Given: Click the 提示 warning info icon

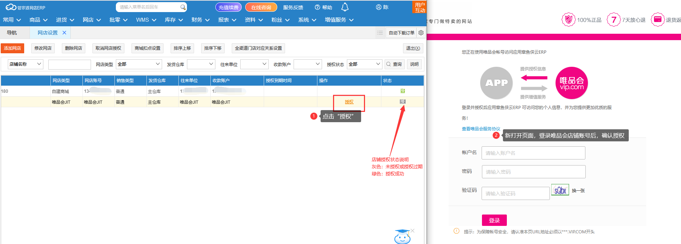Looking at the screenshot, I should tap(456, 231).
